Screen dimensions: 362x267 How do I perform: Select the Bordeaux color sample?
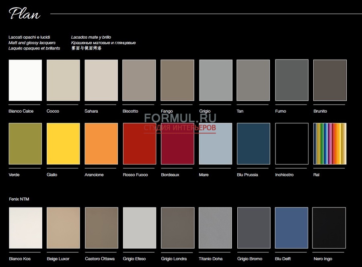tap(177, 144)
